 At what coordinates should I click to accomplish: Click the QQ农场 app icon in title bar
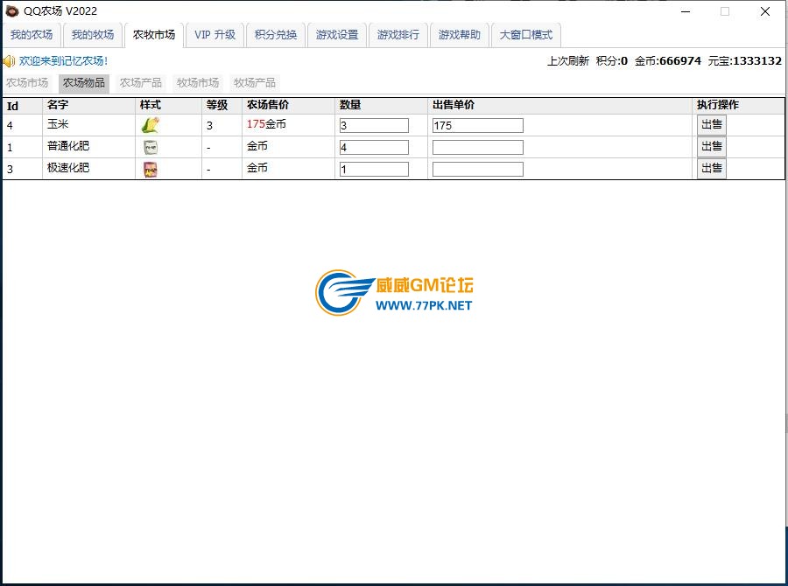point(12,11)
